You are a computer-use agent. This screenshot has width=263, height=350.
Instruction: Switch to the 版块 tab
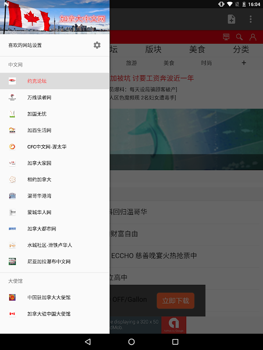[153, 49]
